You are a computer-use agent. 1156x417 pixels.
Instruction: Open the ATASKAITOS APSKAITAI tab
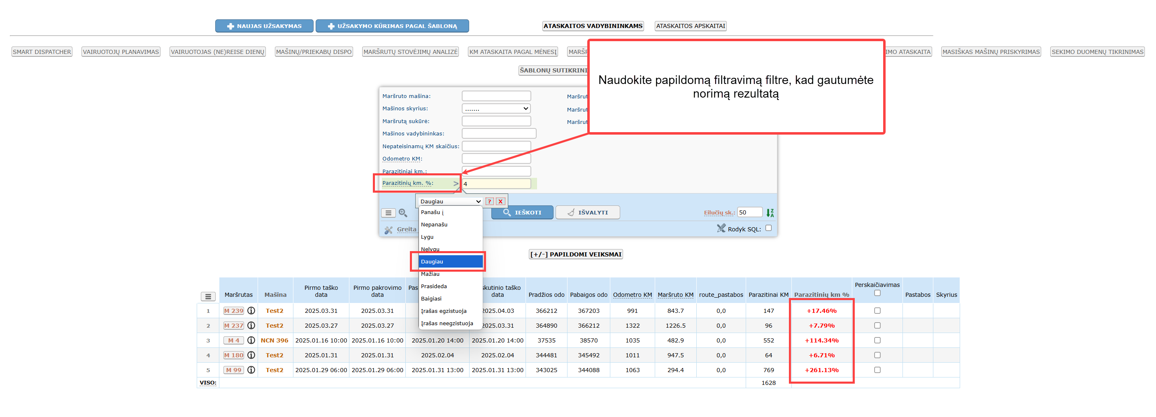(690, 26)
